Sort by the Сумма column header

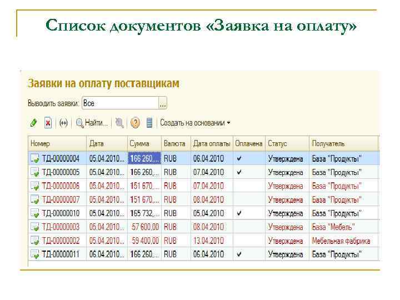pos(144,144)
